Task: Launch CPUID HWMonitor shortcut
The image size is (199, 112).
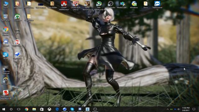Action: click(64, 6)
